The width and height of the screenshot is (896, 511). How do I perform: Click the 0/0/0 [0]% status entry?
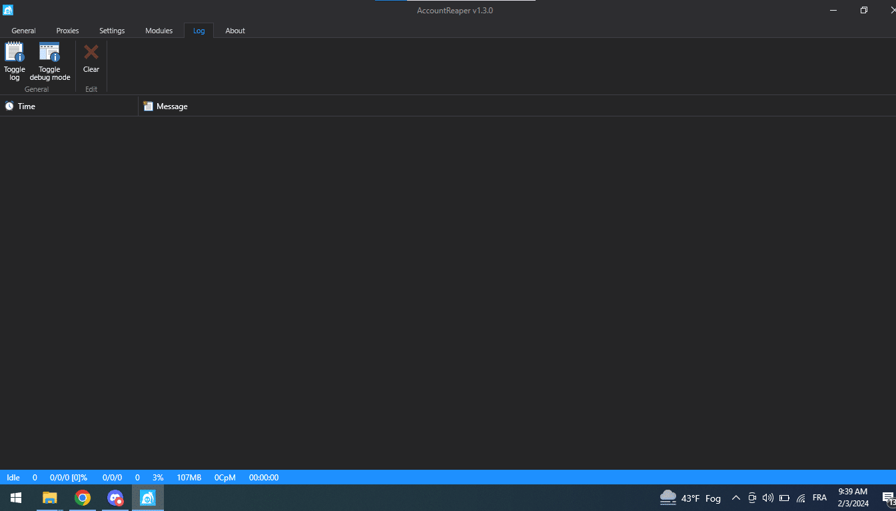tap(69, 478)
